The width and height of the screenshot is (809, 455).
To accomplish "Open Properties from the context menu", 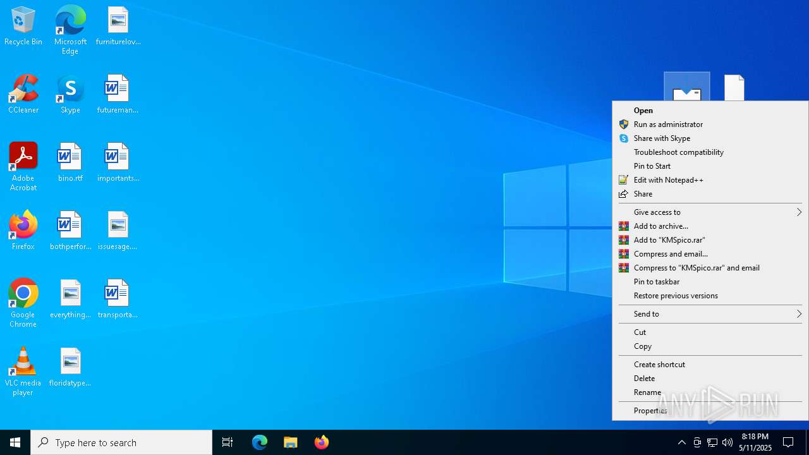I will pyautogui.click(x=710, y=411).
